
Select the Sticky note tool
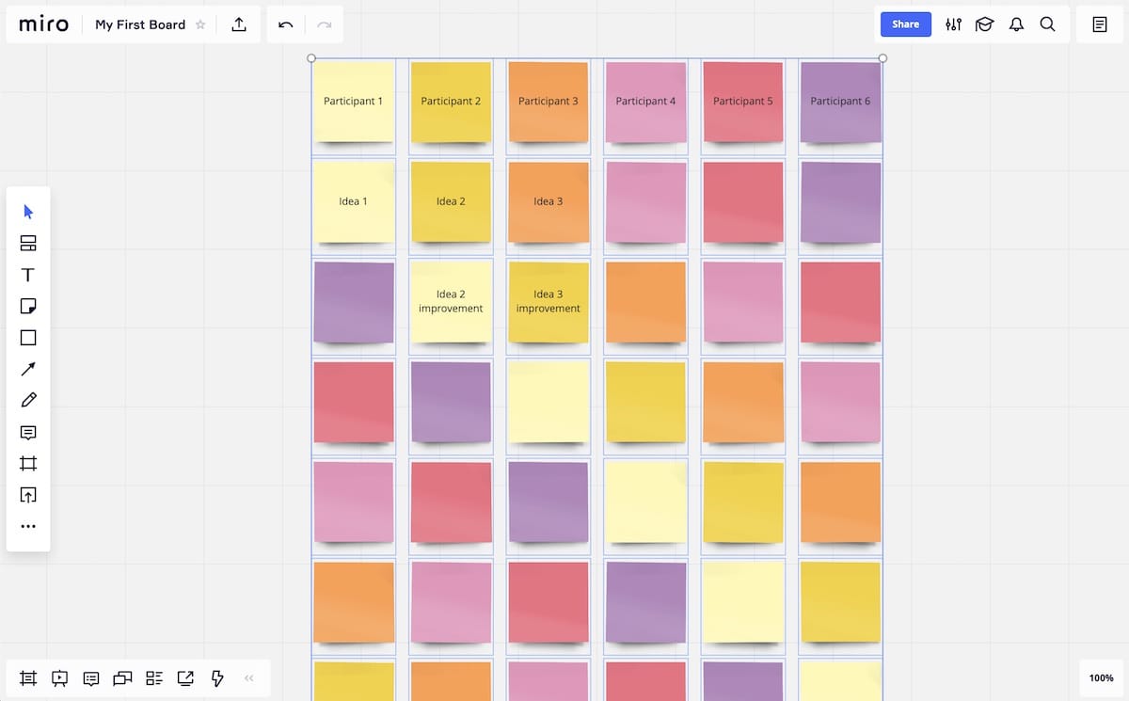pyautogui.click(x=28, y=307)
